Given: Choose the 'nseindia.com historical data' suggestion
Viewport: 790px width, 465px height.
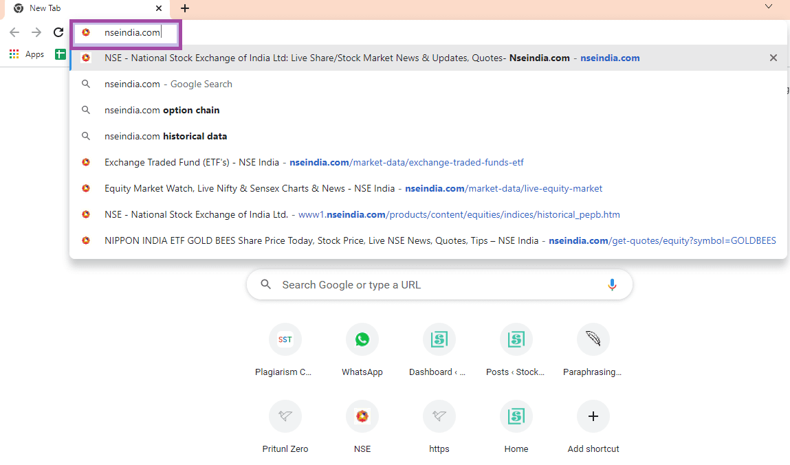Looking at the screenshot, I should click(428, 137).
